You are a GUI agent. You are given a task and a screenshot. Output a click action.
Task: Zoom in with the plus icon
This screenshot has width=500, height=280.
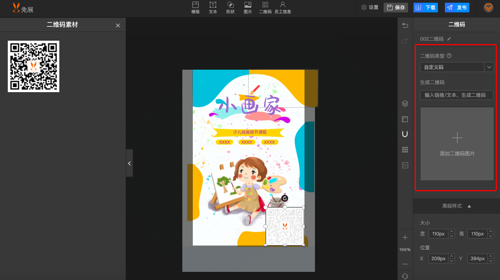pos(405,237)
